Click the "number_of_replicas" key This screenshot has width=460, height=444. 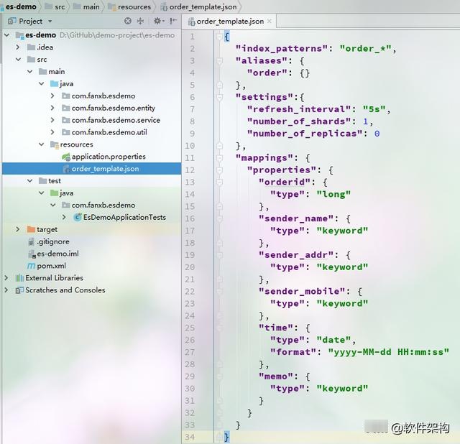pos(305,134)
